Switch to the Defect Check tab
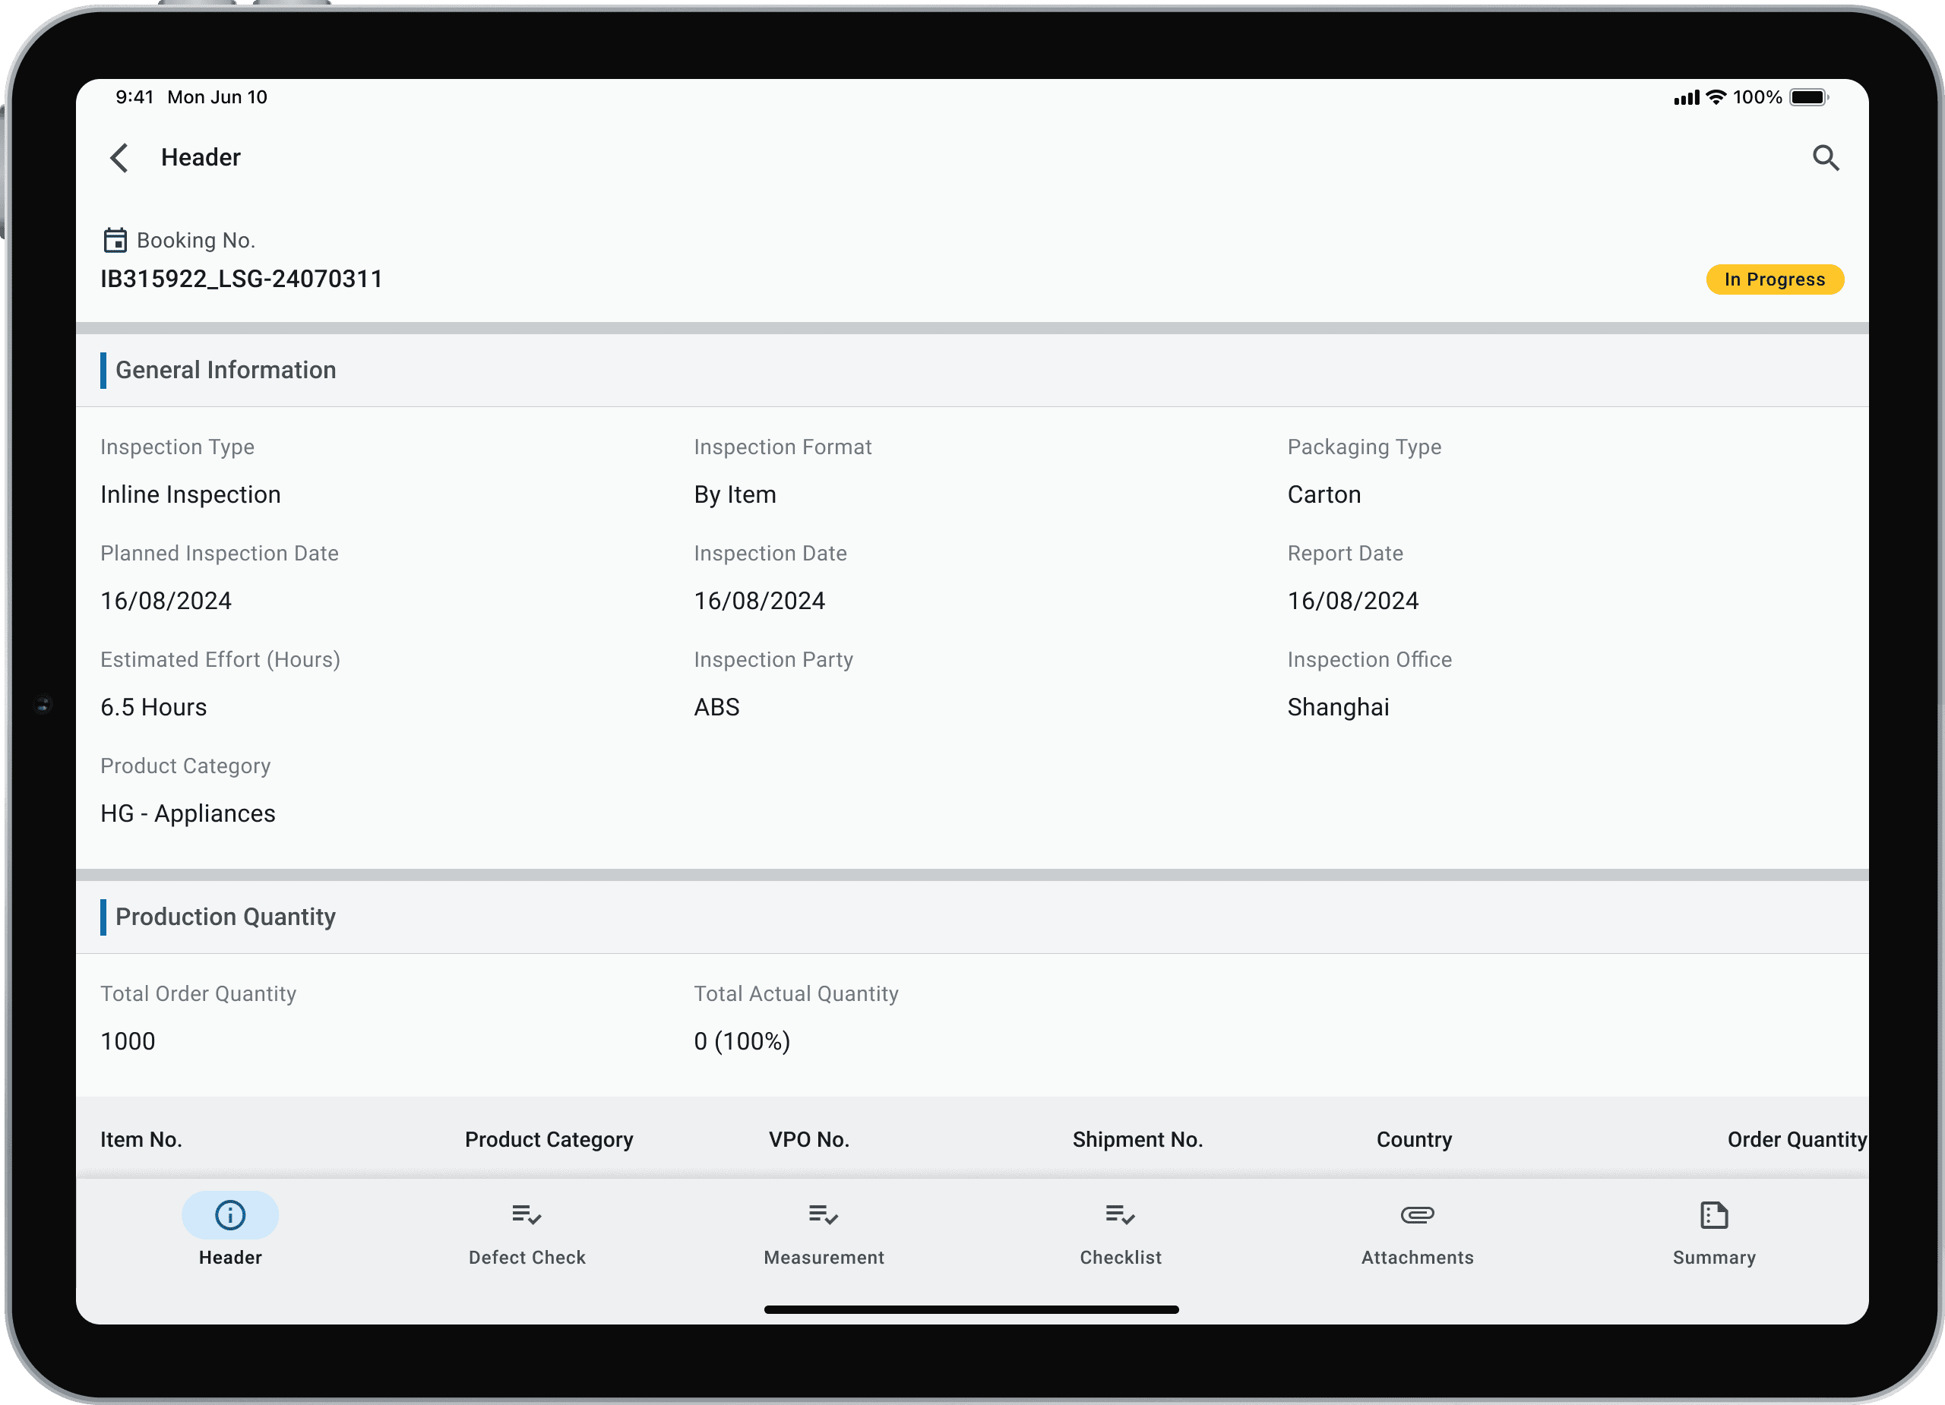The height and width of the screenshot is (1405, 1945). (x=527, y=1257)
